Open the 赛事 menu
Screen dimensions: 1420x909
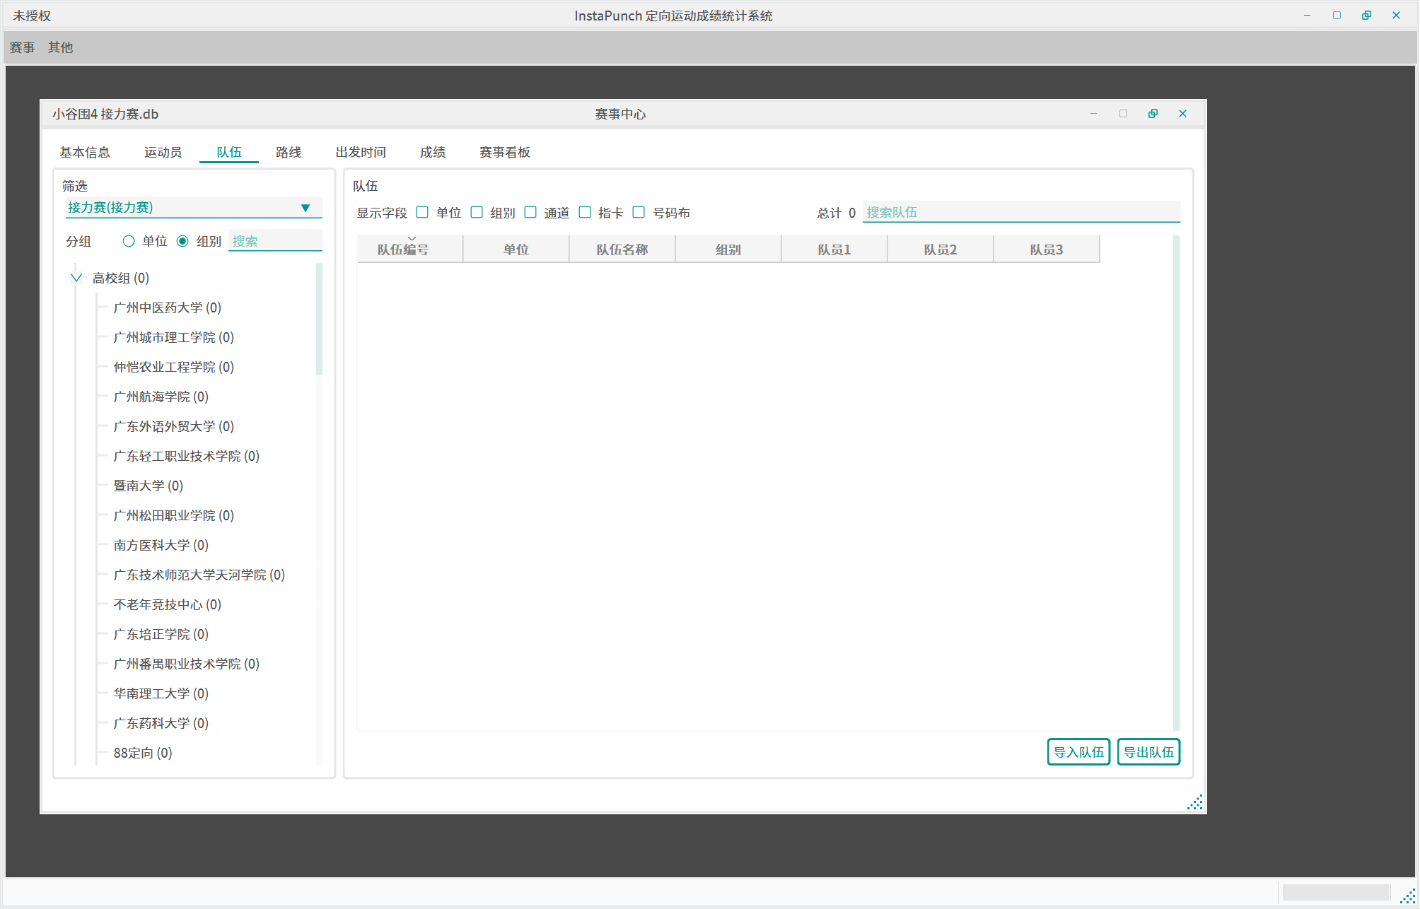point(22,47)
